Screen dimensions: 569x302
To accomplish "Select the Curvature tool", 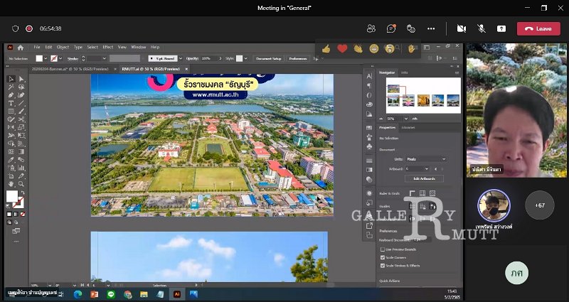I will click(x=21, y=95).
